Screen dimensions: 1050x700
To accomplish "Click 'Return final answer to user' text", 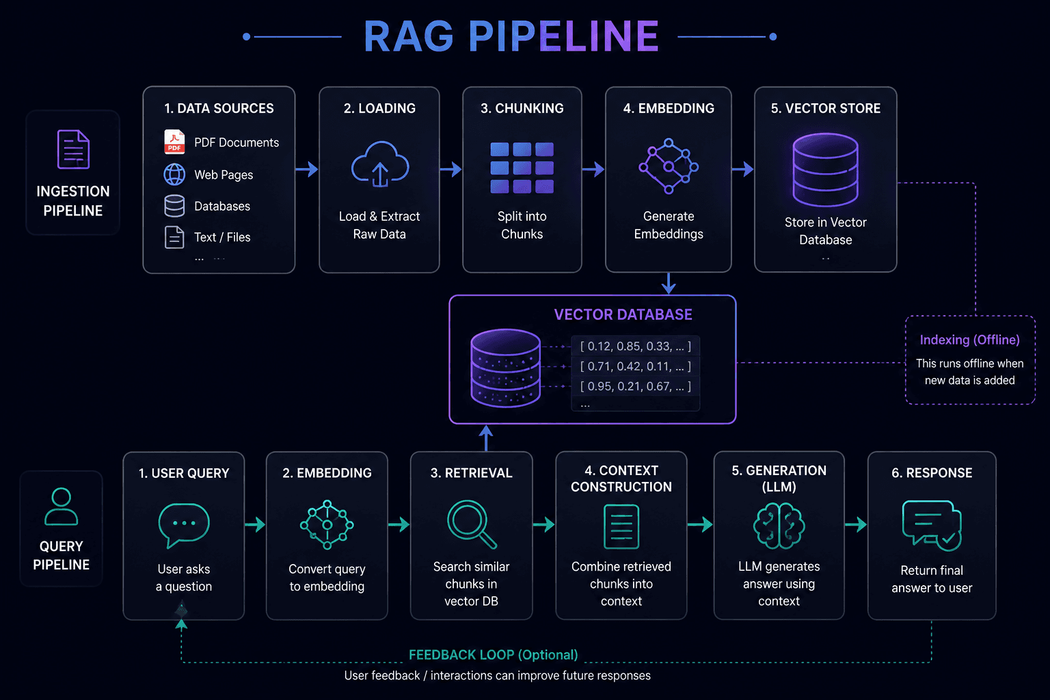I will coord(932,579).
